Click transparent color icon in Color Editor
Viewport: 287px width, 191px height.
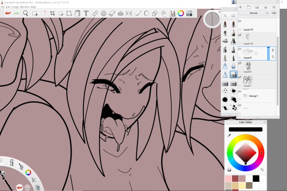(229, 170)
